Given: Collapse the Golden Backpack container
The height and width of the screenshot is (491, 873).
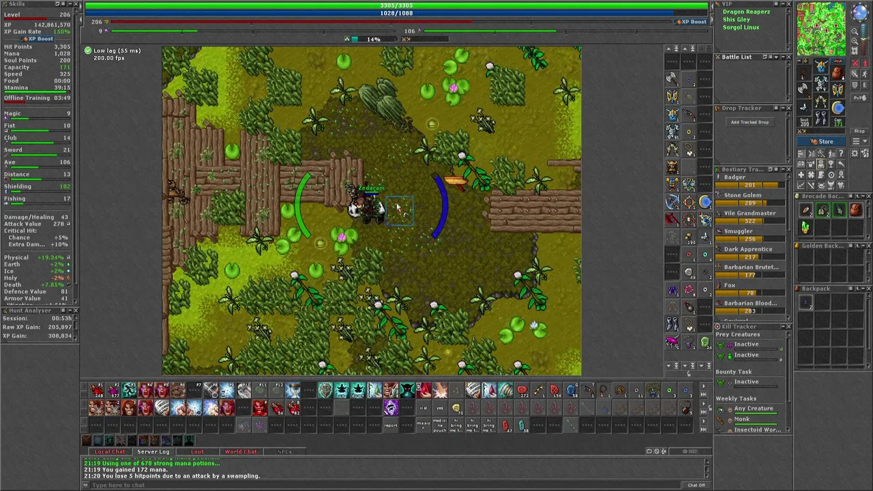Looking at the screenshot, I should pyautogui.click(x=863, y=245).
